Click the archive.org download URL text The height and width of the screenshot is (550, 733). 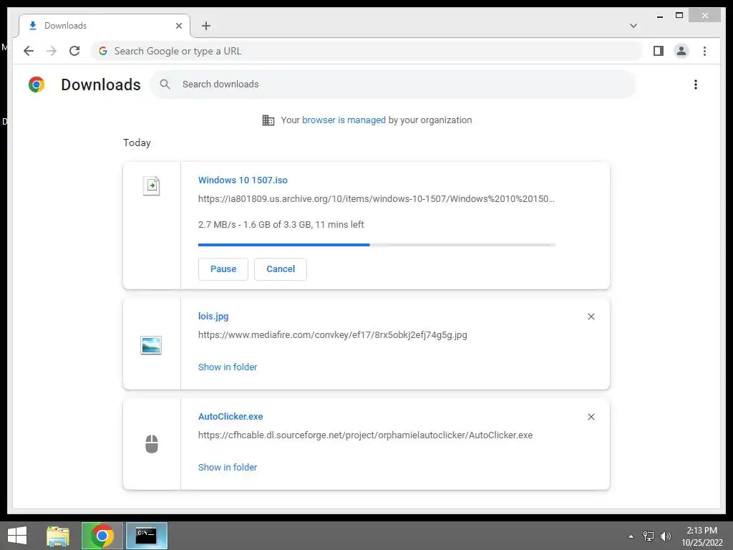(377, 199)
